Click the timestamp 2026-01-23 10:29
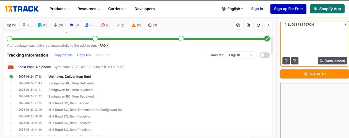 30,117
